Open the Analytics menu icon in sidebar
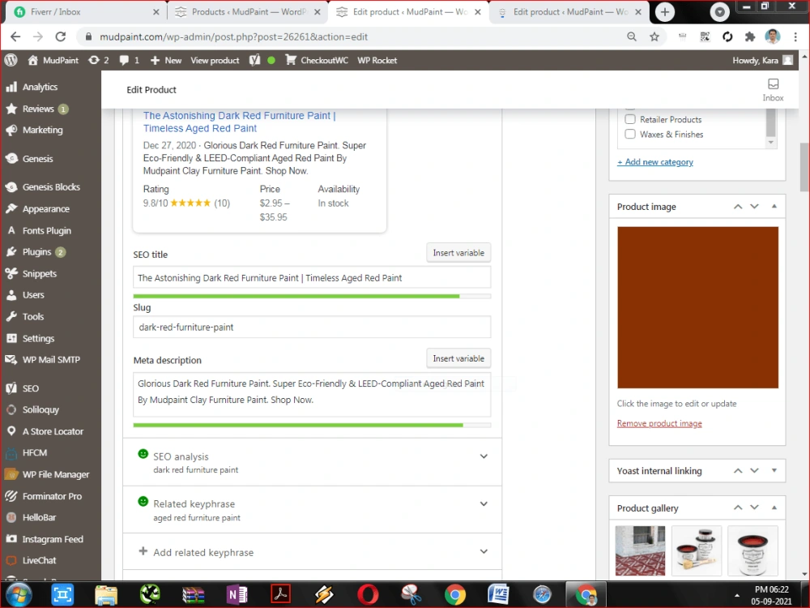The width and height of the screenshot is (810, 608). [x=11, y=87]
